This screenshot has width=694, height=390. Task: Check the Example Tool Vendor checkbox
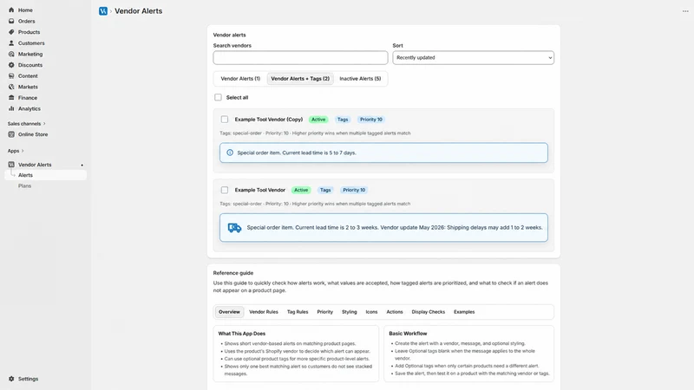pos(225,190)
